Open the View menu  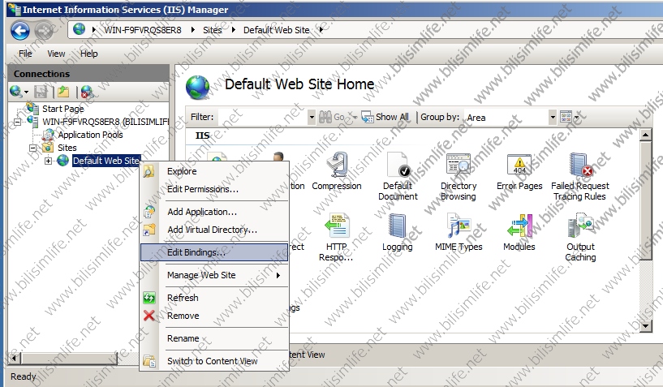pyautogui.click(x=56, y=54)
